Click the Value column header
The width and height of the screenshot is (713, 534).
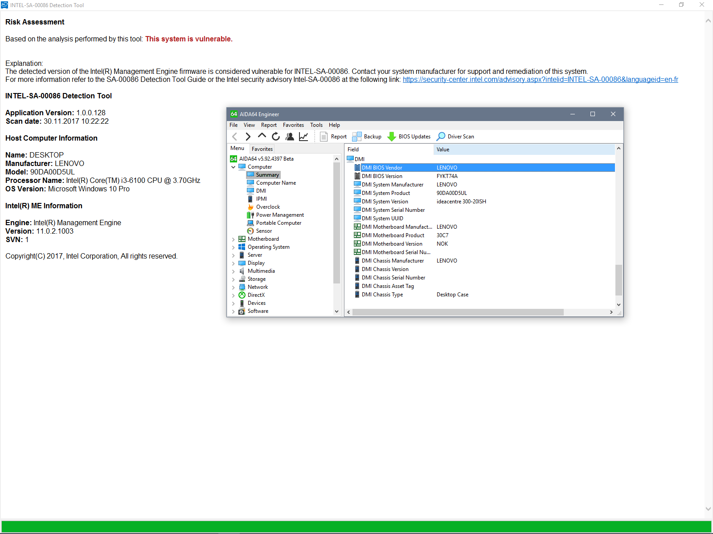(524, 150)
